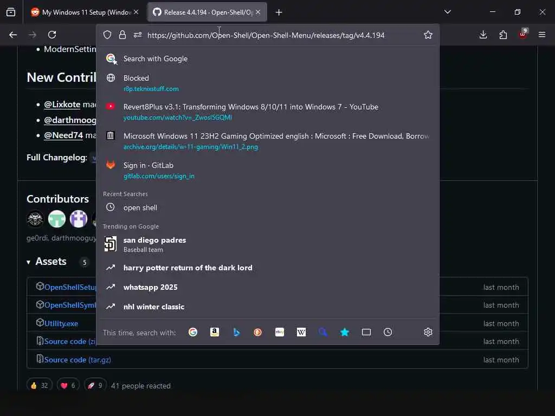Search this time with Amazon
The width and height of the screenshot is (555, 416).
coord(215,332)
